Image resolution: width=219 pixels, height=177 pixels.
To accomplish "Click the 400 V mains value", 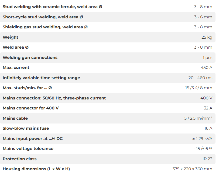I will (x=206, y=98).
